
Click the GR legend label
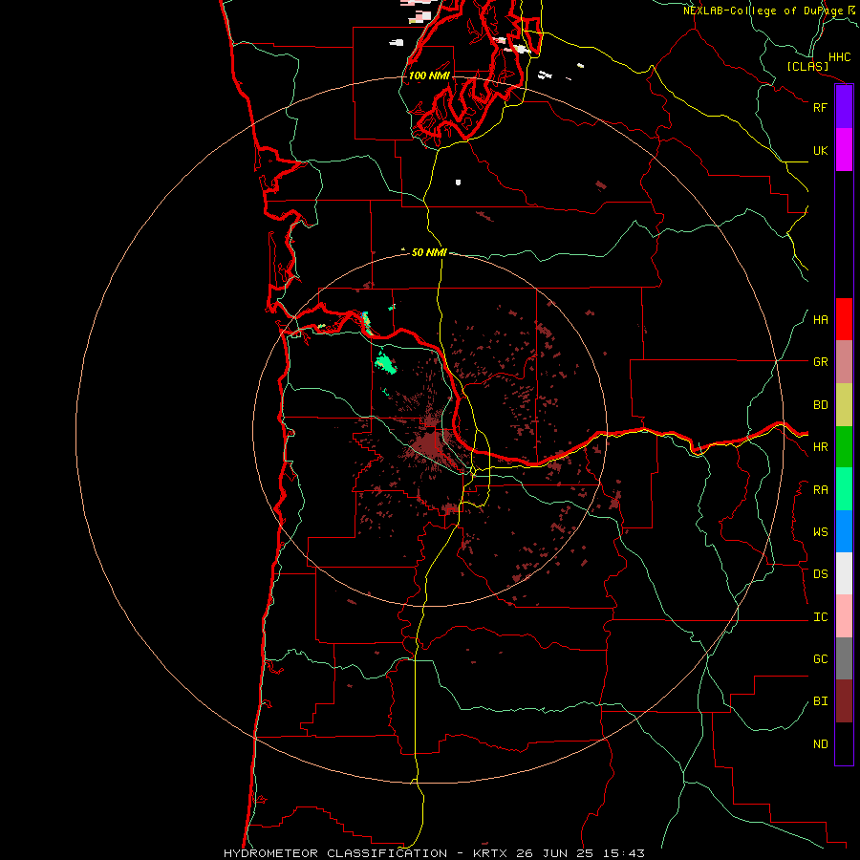(820, 362)
